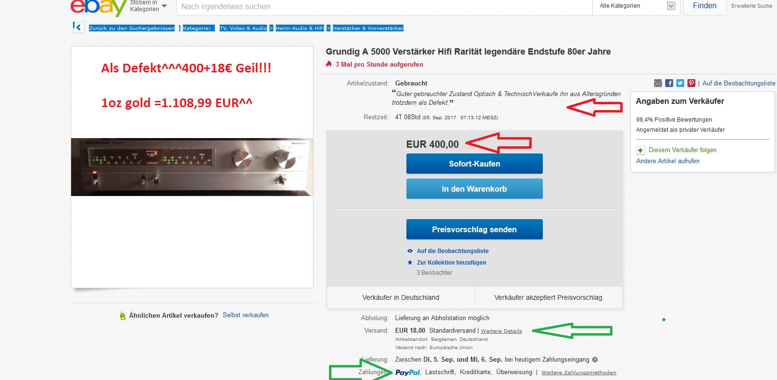
Task: Share listing on Twitter icon
Action: (680, 83)
